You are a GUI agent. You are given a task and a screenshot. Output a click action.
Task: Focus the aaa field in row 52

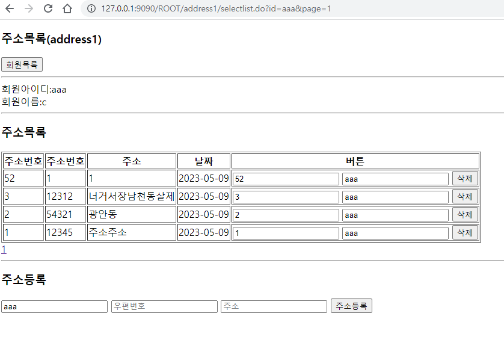pyautogui.click(x=395, y=179)
